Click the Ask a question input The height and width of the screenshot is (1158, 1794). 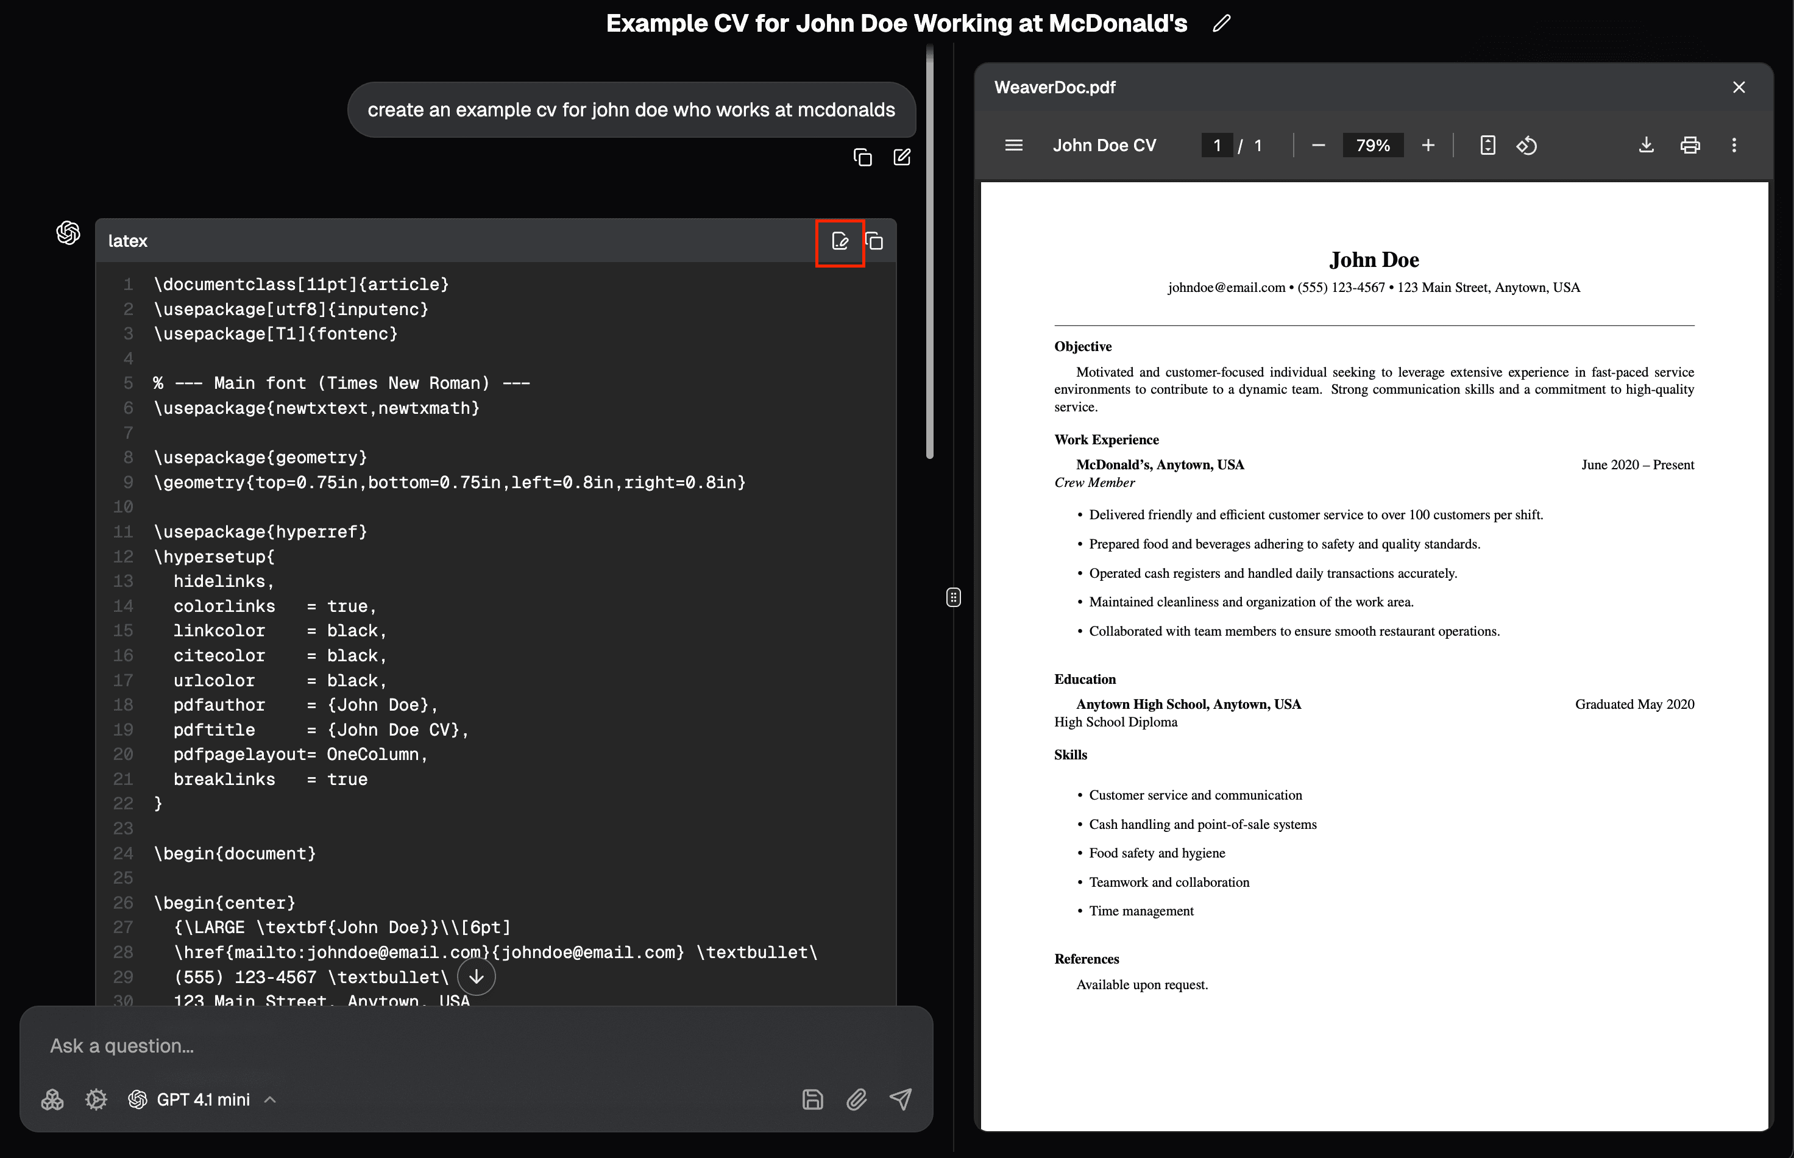pos(476,1046)
